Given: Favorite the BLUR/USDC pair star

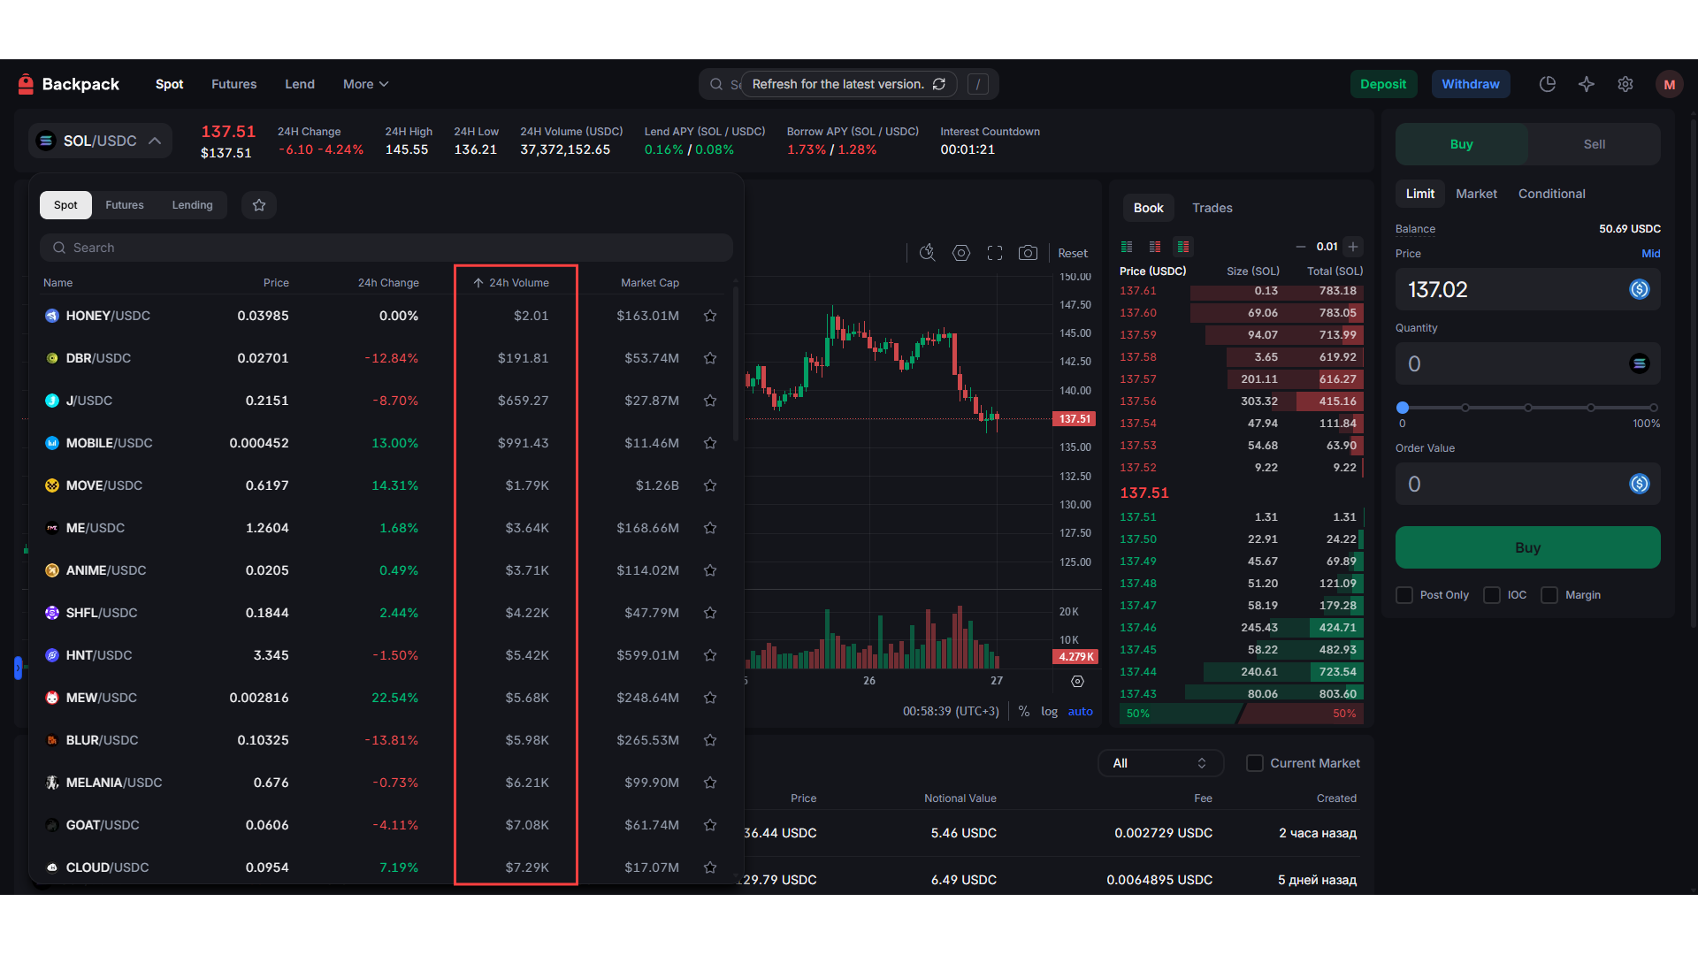Looking at the screenshot, I should [x=710, y=740].
